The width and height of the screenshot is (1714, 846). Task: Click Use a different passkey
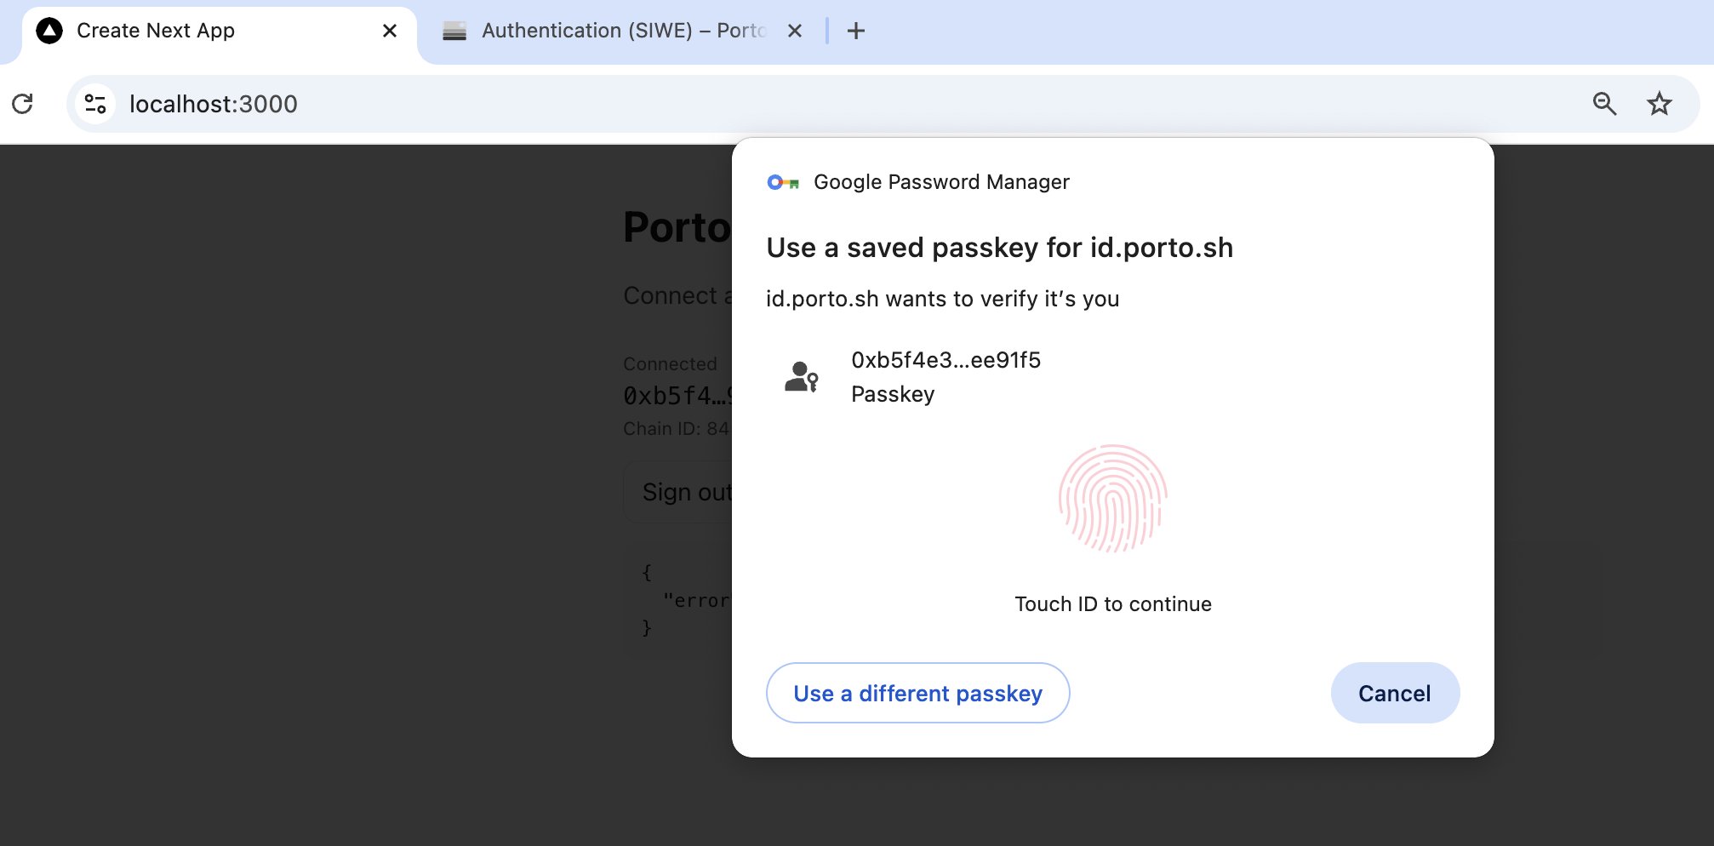(x=917, y=694)
